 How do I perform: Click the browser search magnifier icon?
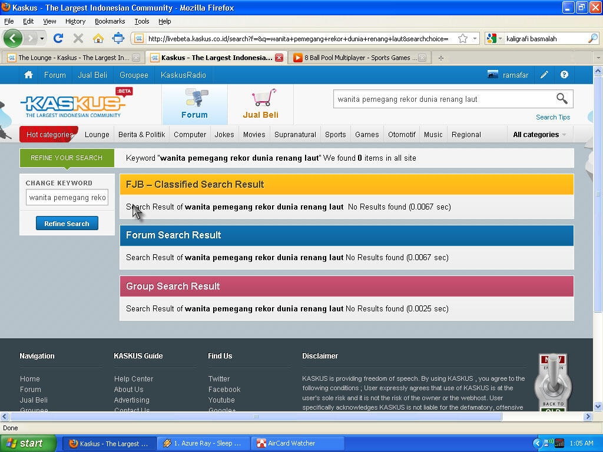[592, 38]
